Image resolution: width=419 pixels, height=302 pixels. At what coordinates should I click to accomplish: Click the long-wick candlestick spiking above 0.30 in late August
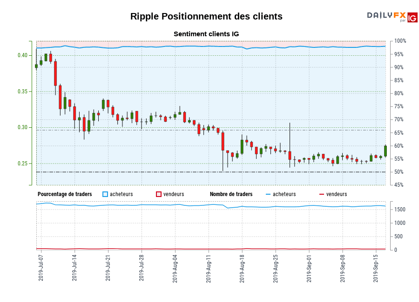(x=290, y=145)
